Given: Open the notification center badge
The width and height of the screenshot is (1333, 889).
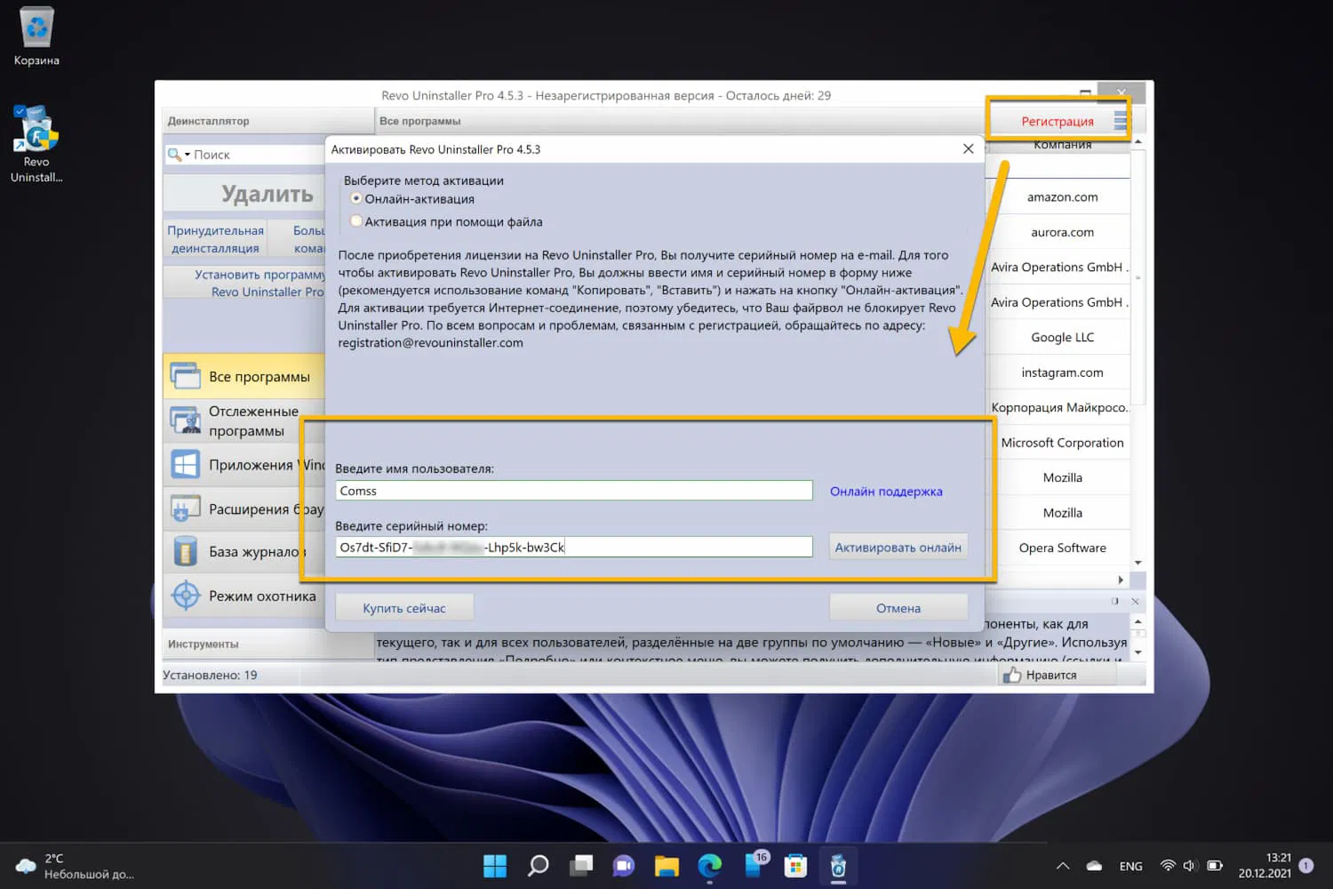Looking at the screenshot, I should 1305,865.
